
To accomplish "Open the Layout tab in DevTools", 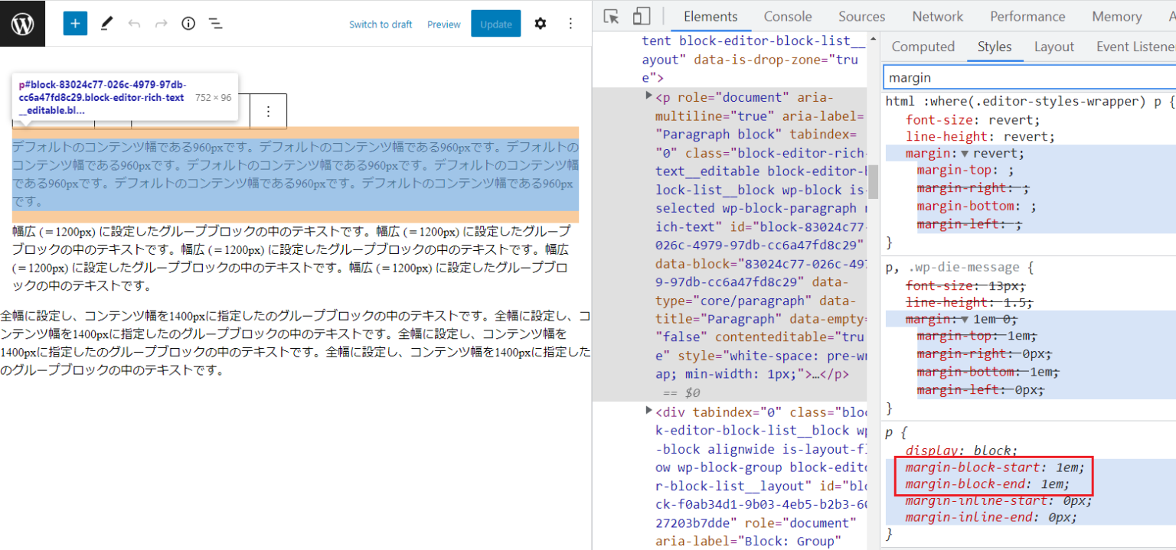I will 1053,46.
